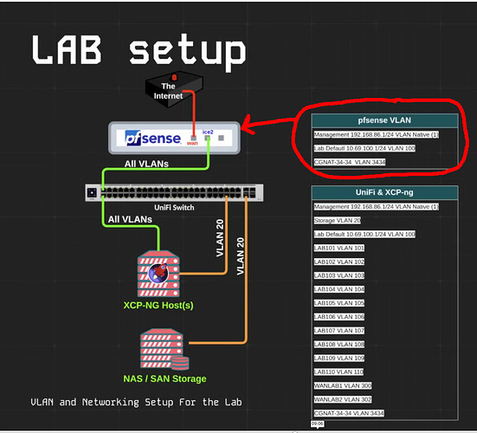The width and height of the screenshot is (477, 433).
Task: Select the pfsense firewall device
Action: coord(175,138)
